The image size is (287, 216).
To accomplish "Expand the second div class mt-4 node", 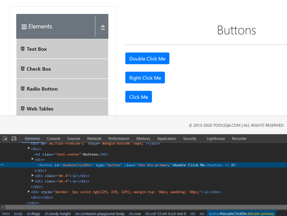I will (33, 181).
